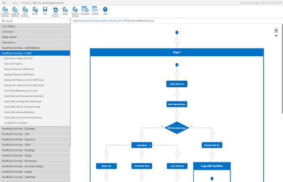Zoom out with the minus button
Image resolution: width=283 pixels, height=182 pixels.
276,36
